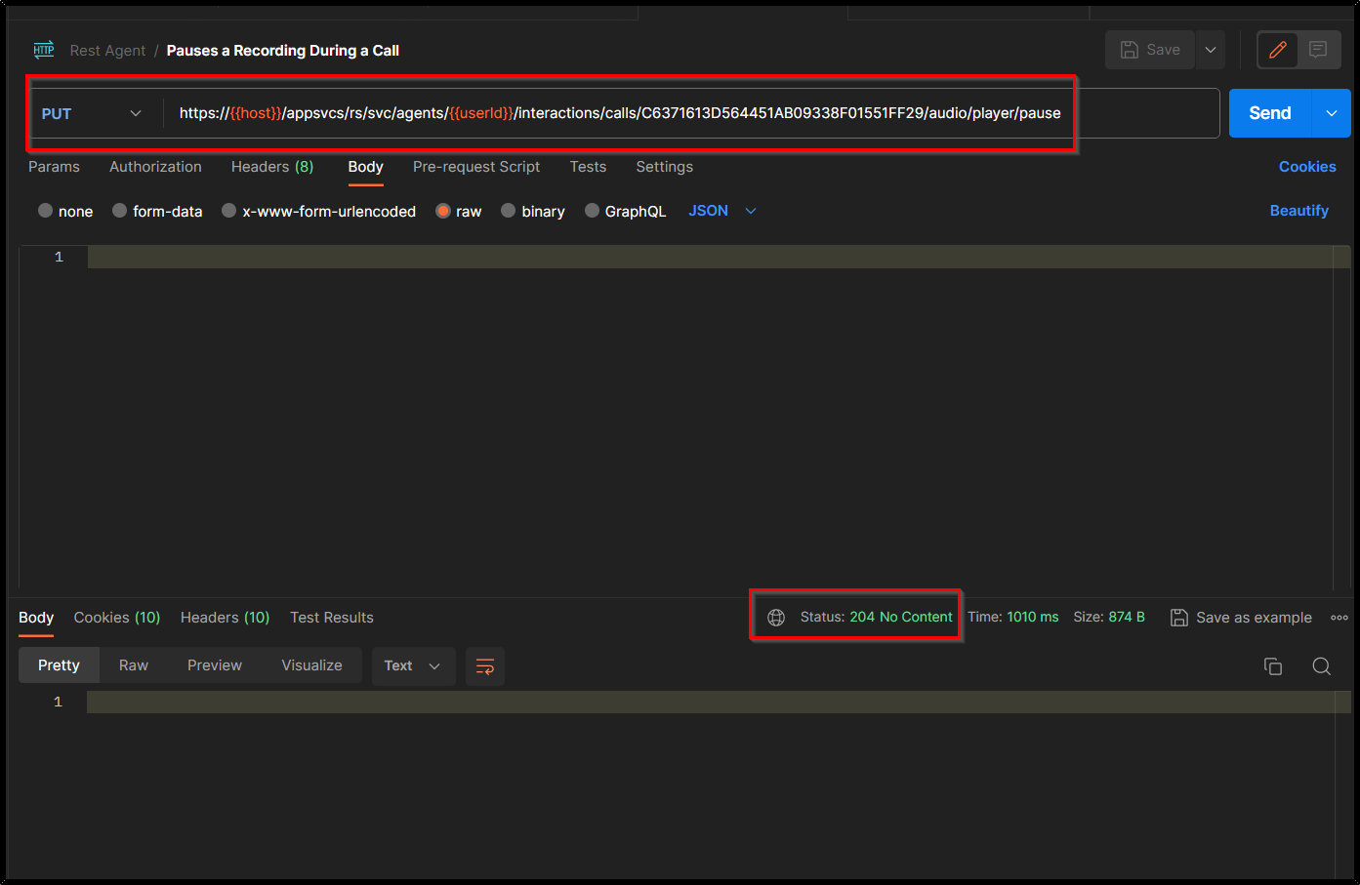Click the Send button

1270,113
